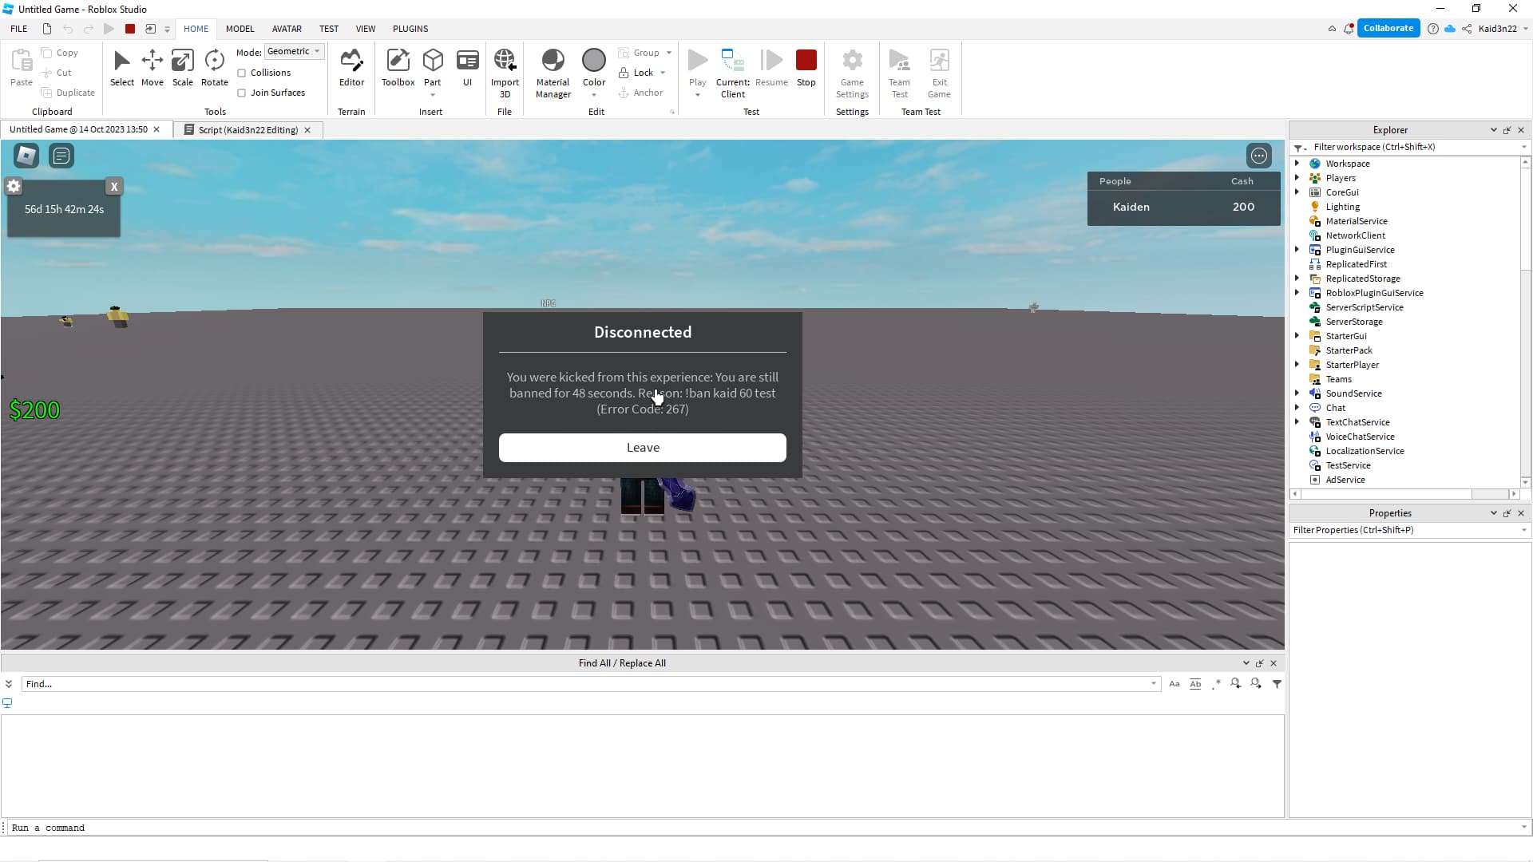Viewport: 1533px width, 862px height.
Task: Open Material Manager
Action: [x=553, y=73]
